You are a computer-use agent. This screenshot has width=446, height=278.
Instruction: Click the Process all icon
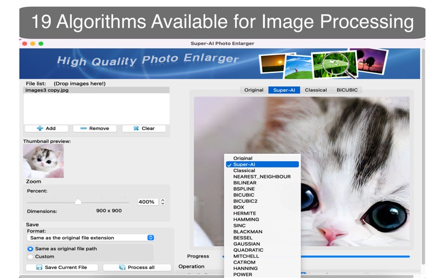tap(122, 267)
